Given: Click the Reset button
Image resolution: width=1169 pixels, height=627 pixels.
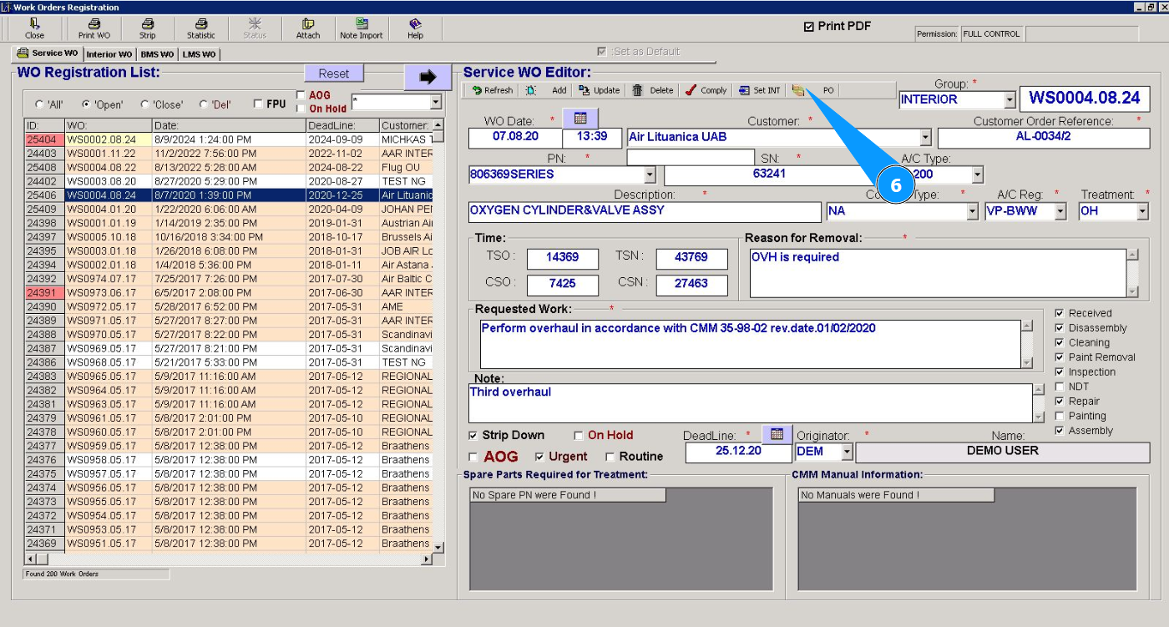Looking at the screenshot, I should click(334, 73).
